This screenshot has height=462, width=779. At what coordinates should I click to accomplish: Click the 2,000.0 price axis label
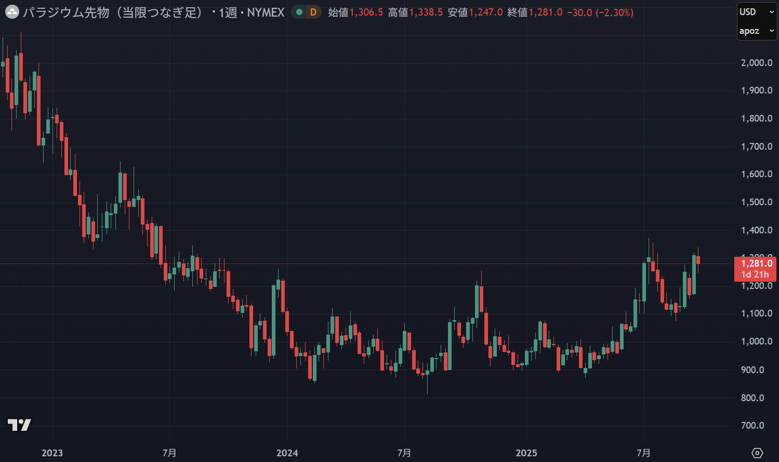[756, 63]
